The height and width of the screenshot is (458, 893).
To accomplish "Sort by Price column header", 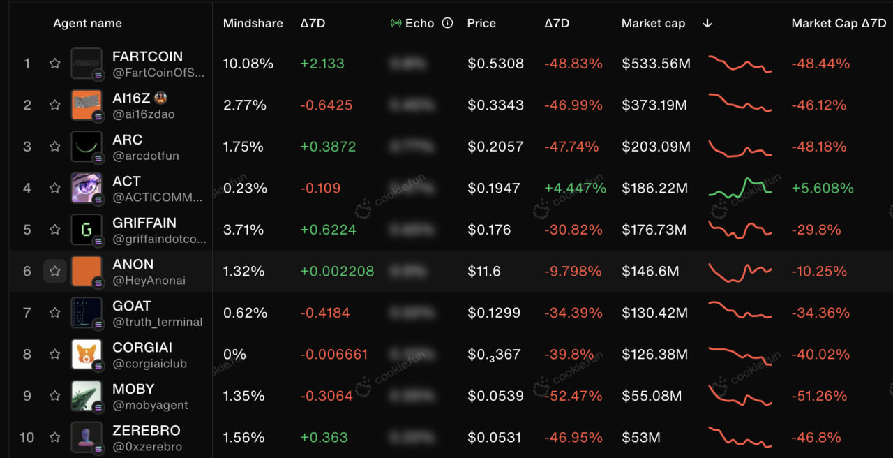I will point(481,23).
